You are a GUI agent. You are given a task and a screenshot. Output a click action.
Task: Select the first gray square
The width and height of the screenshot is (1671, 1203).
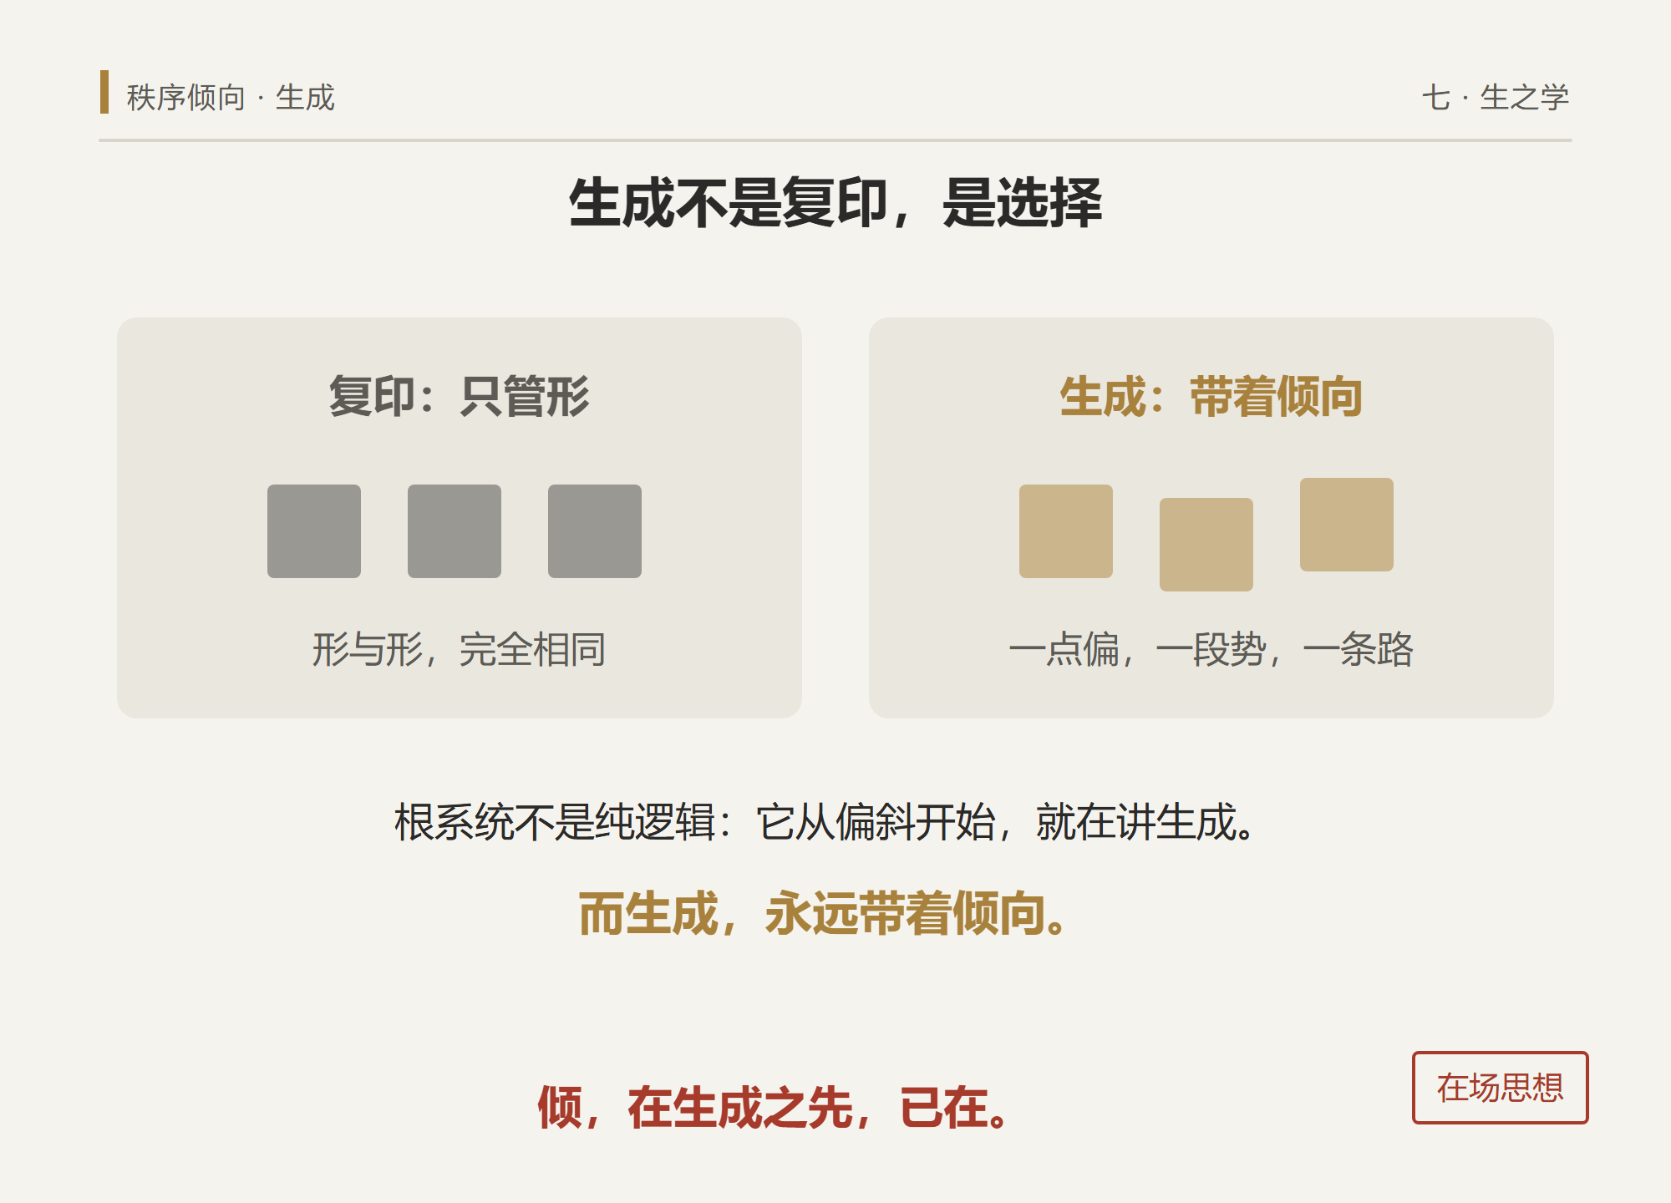click(x=314, y=531)
